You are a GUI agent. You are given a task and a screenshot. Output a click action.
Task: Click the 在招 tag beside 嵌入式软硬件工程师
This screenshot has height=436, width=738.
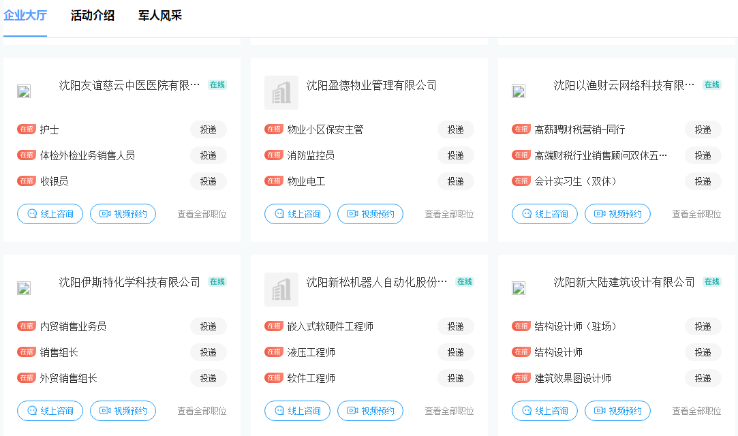click(274, 326)
